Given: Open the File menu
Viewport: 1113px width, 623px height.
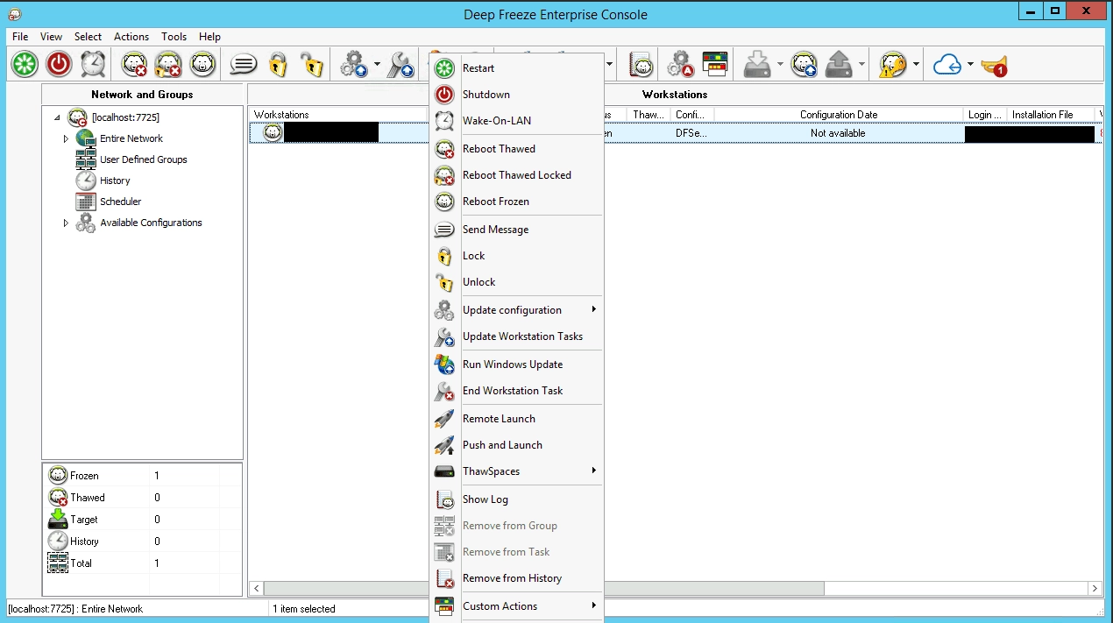Looking at the screenshot, I should [x=20, y=37].
